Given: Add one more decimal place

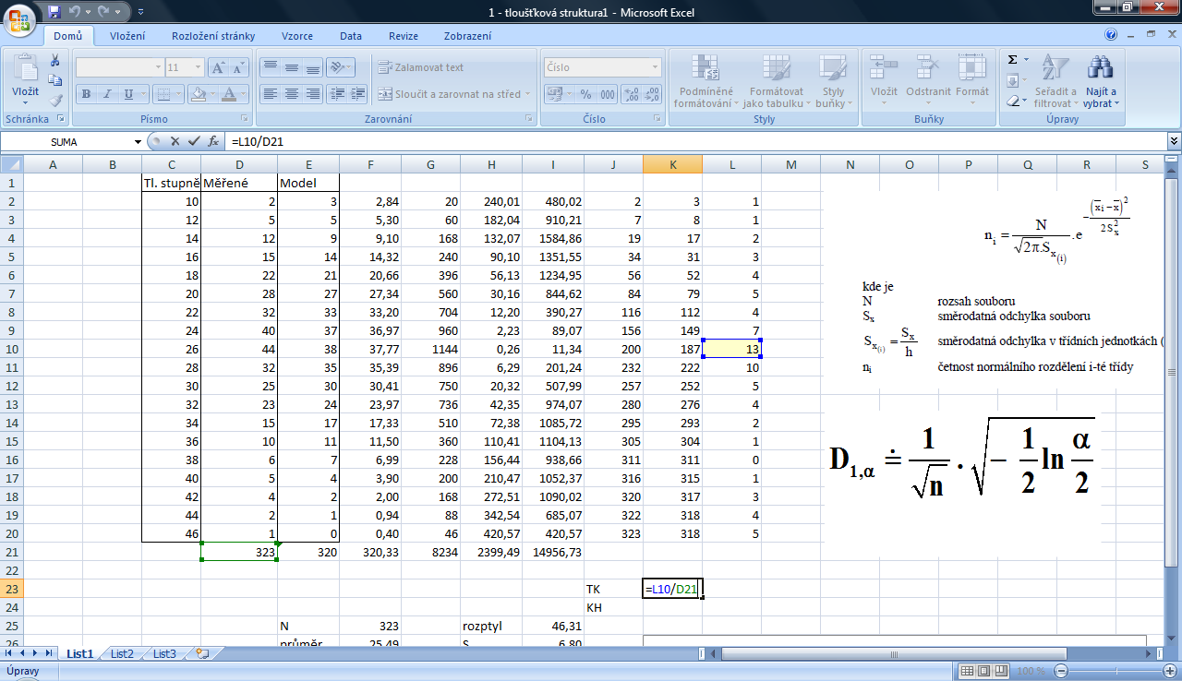Looking at the screenshot, I should [x=632, y=94].
